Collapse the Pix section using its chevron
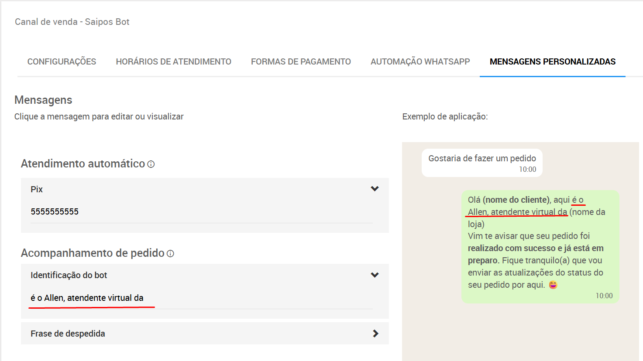 (375, 189)
